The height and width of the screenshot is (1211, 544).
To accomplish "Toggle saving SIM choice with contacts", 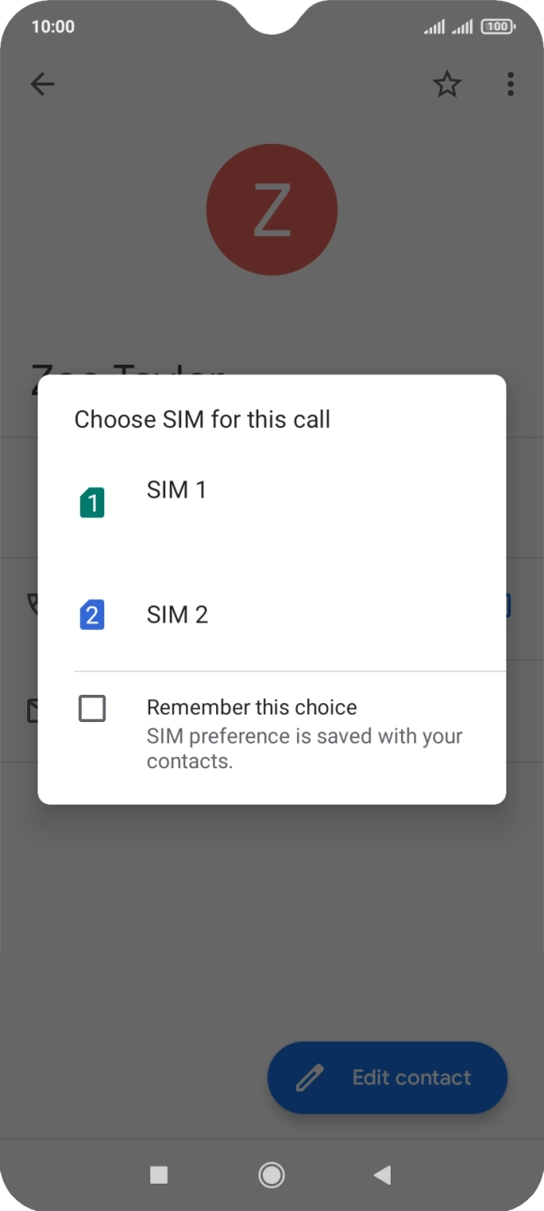I will 91,709.
